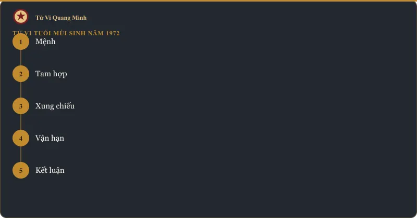Click the gold accent bar atop the card
This screenshot has width=417, height=218.
[x=208, y=1]
